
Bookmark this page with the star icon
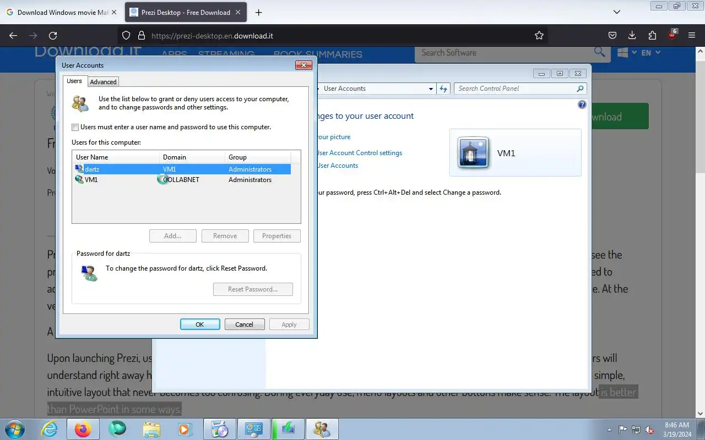click(539, 36)
